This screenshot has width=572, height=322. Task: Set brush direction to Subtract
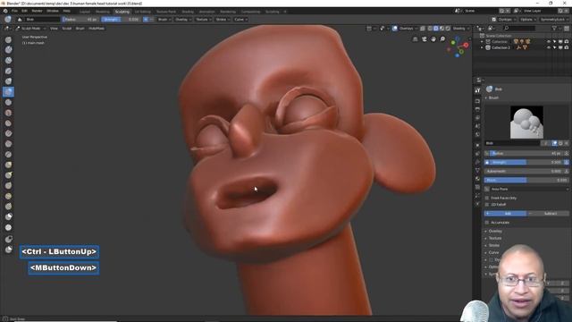(x=548, y=213)
